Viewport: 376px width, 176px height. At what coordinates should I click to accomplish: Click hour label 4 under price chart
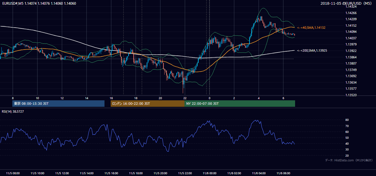pyautogui.click(x=259, y=98)
